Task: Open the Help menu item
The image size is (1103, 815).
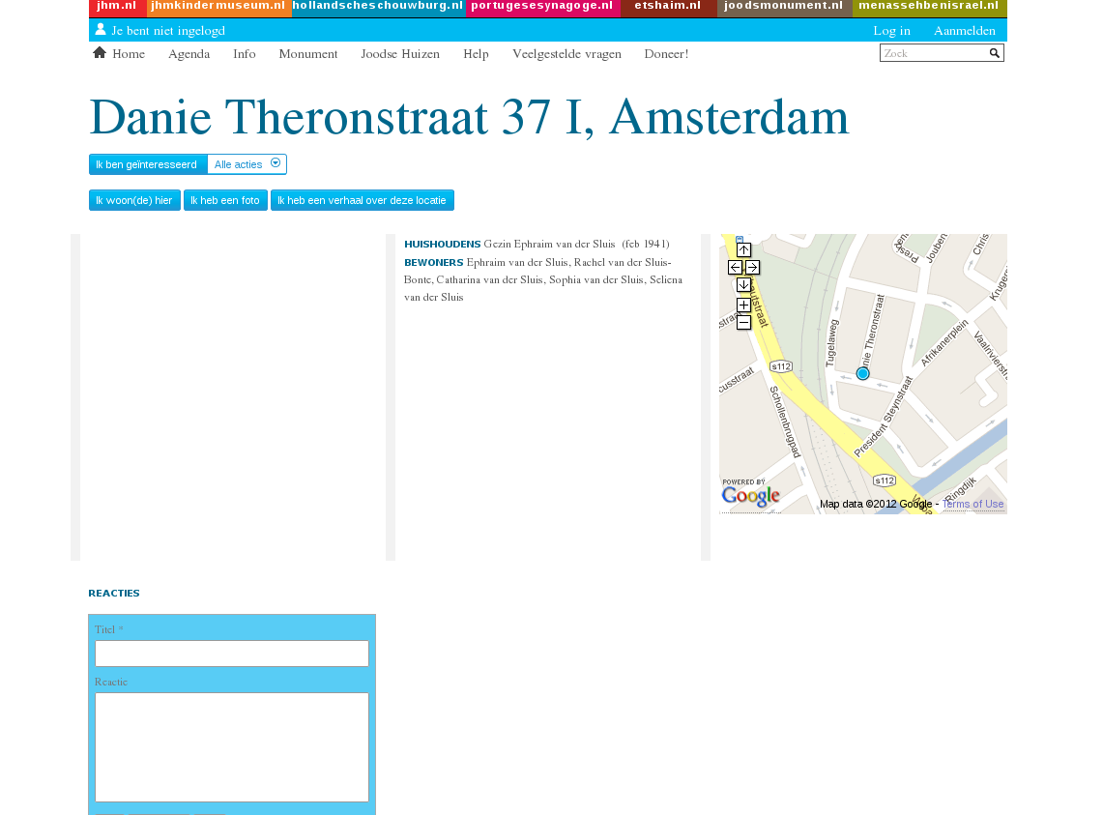Action: [476, 54]
